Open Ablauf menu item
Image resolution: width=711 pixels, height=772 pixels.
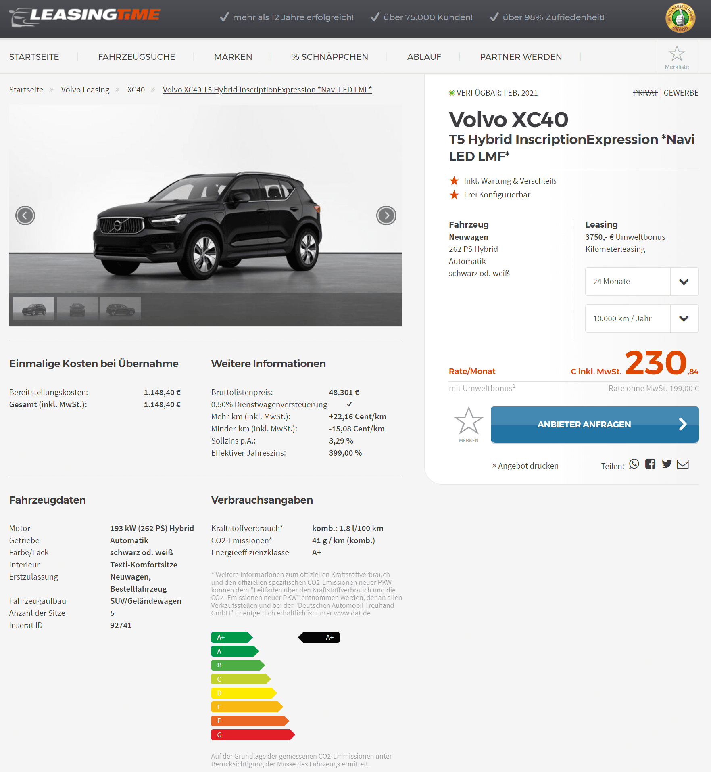[424, 57]
